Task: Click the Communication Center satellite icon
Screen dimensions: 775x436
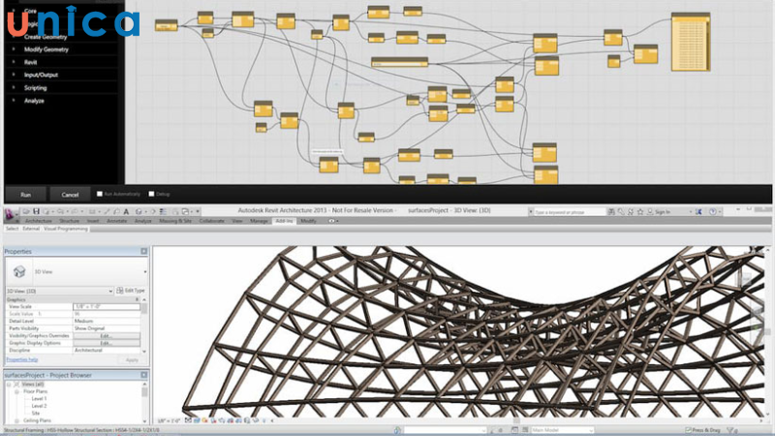Action: (x=631, y=211)
